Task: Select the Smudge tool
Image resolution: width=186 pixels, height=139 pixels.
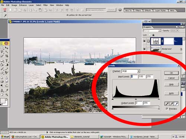Action: 6,82
